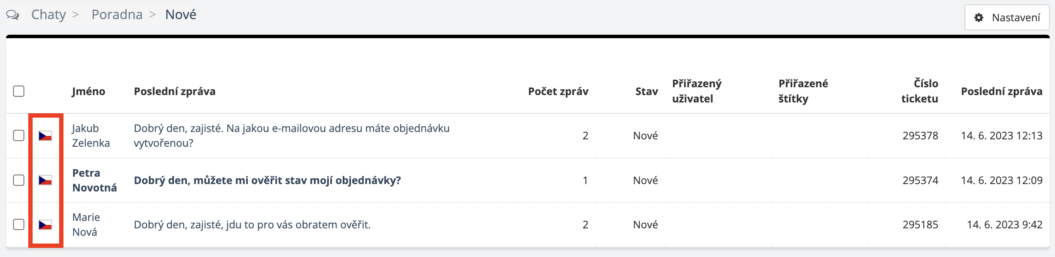
Task: Click the Nové breadcrumb item
Action: pos(180,15)
